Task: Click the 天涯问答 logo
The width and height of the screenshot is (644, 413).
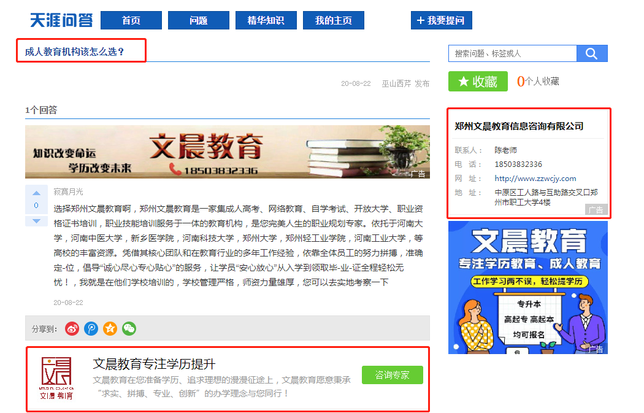Action: click(61, 20)
